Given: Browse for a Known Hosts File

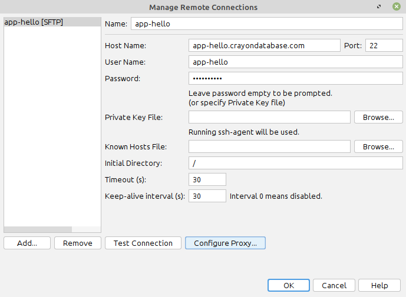Looking at the screenshot, I should (378, 146).
